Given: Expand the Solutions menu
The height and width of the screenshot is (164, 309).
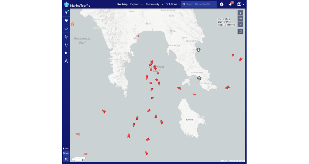Looking at the screenshot, I should (x=173, y=4).
